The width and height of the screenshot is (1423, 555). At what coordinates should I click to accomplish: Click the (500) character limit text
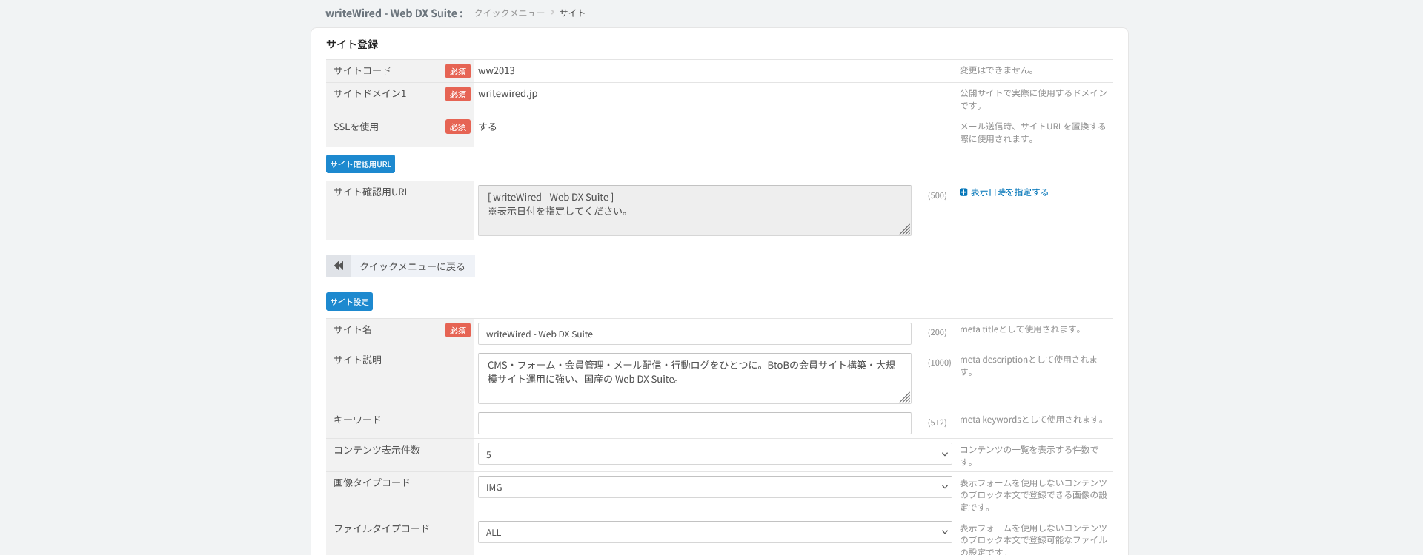(937, 195)
